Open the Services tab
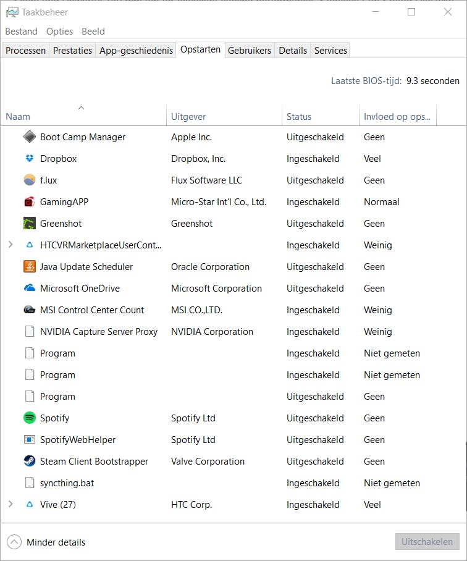467x561 pixels. point(330,51)
